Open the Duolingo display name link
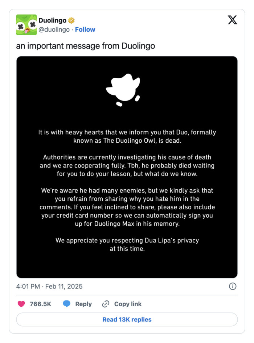 (52, 20)
